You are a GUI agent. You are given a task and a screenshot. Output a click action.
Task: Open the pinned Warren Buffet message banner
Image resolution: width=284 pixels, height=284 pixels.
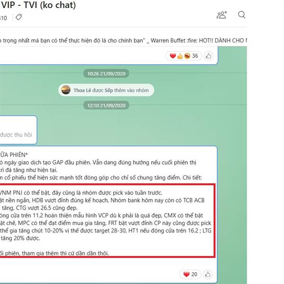click(123, 40)
